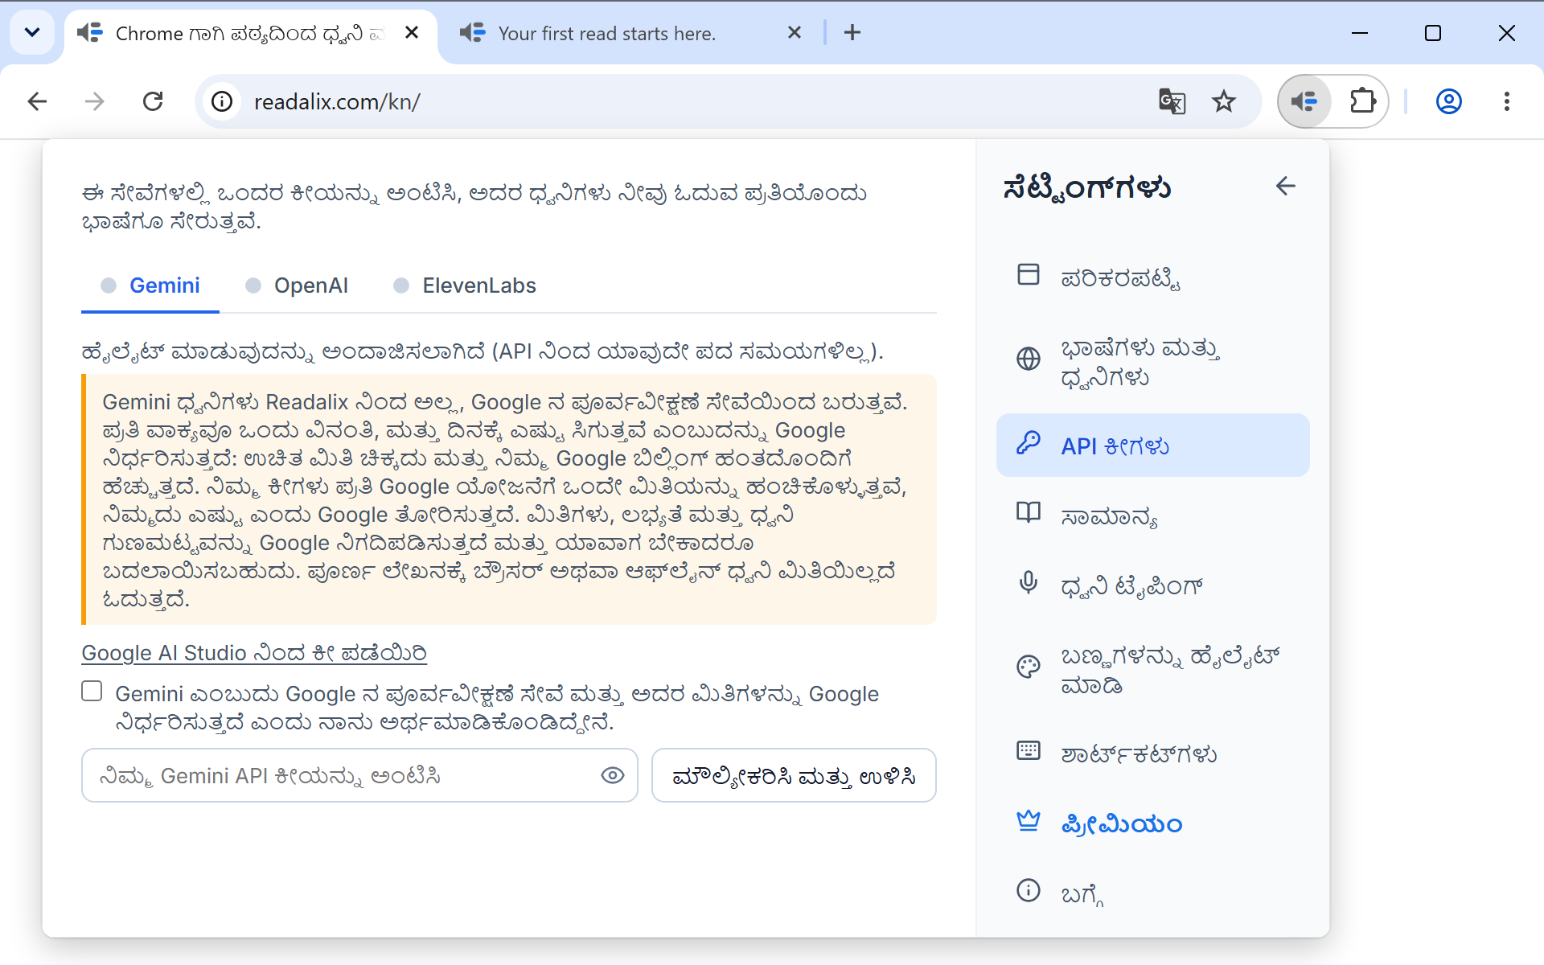The image size is (1544, 965).
Task: Click the ಮೌಲ್ಯೀಕರಿಸಿ ಮತ್ತು ಉಳಿಸಿ button
Action: (x=794, y=775)
